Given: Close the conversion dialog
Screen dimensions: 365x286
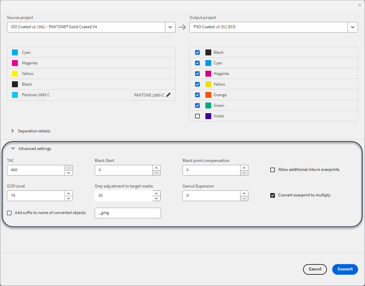Looking at the screenshot, I should [x=359, y=5].
